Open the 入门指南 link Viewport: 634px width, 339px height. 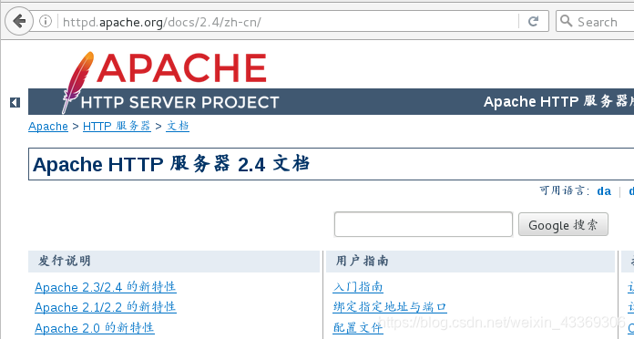[x=358, y=287]
